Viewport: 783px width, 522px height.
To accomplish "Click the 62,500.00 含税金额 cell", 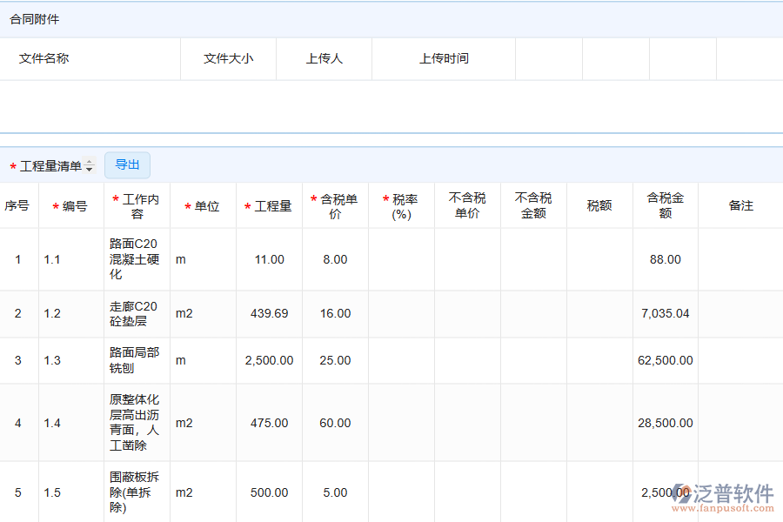I will [x=665, y=360].
